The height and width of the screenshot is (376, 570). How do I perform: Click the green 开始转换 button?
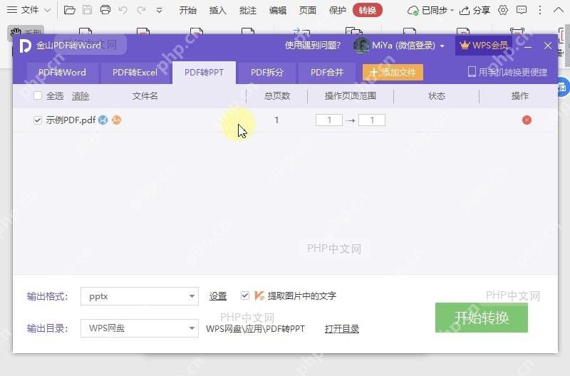click(482, 318)
